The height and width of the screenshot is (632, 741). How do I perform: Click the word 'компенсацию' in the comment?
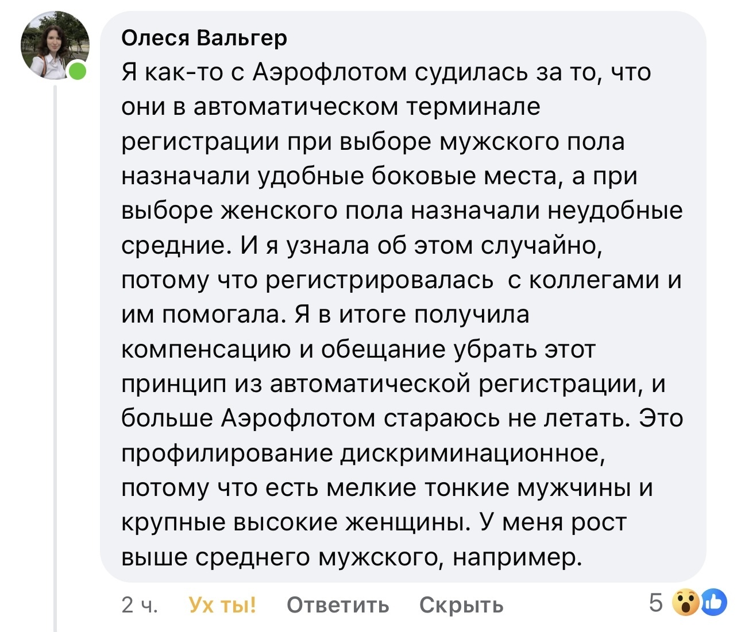tap(206, 350)
